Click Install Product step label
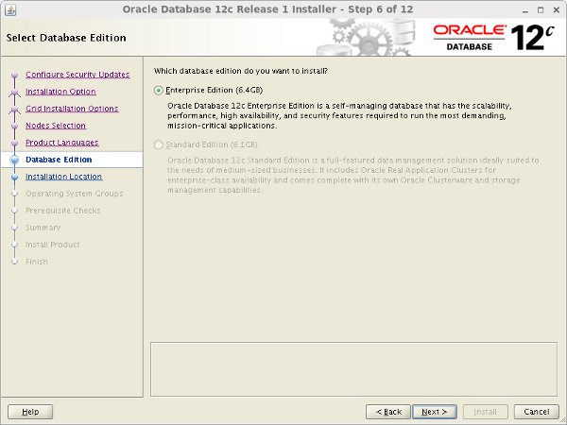 click(52, 245)
